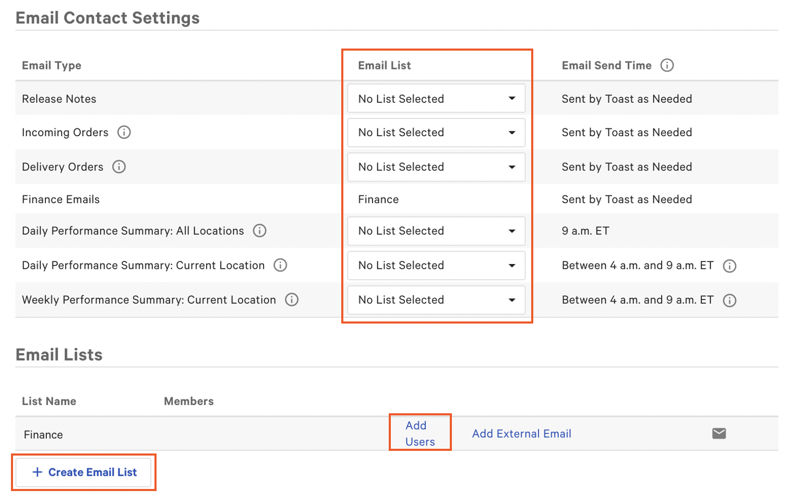
Task: Click the info icon beside Daily Summary send time
Action: pos(729,266)
